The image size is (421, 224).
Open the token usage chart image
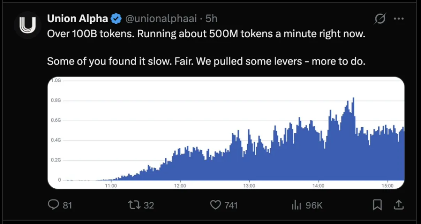[x=226, y=133]
